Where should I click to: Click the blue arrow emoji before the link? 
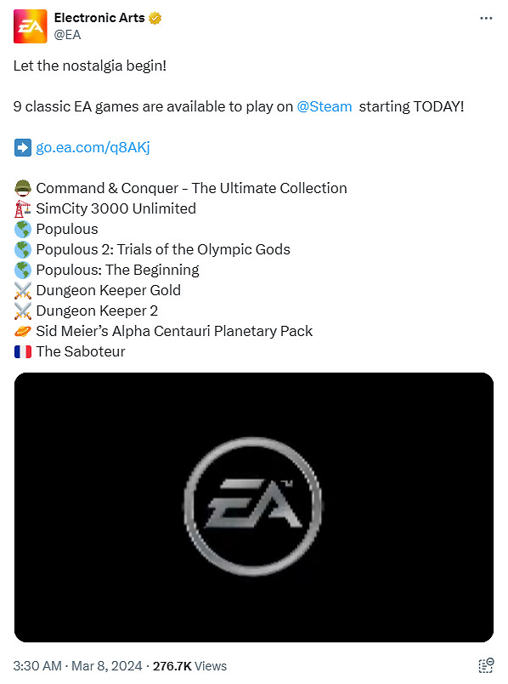click(x=21, y=147)
